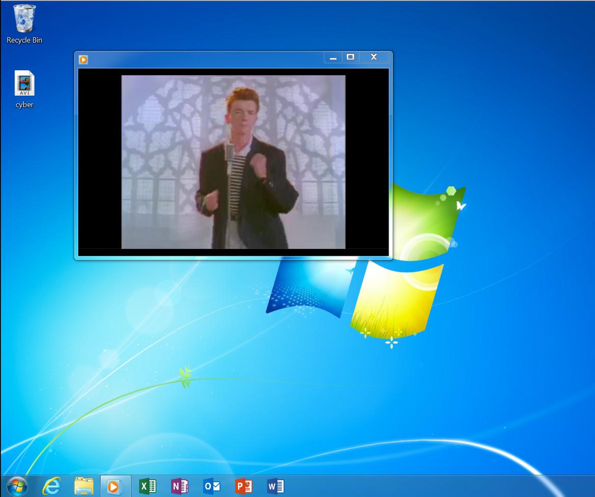Screen dimensions: 595x497
Task: Click an empty area of the taskbar
Action: (433, 486)
